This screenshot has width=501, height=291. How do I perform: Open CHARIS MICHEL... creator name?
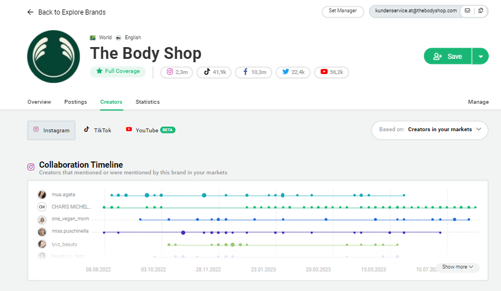tap(72, 207)
